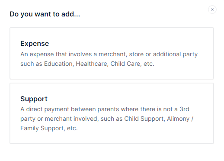Choose the direct payment between parents description
The width and height of the screenshot is (224, 161).
(107, 119)
